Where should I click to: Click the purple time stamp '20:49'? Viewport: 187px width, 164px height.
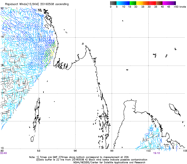click(x=4, y=153)
